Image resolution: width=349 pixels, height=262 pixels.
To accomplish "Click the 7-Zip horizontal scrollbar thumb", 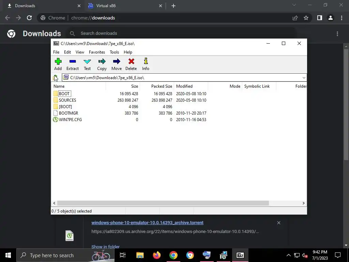I will coord(163,203).
